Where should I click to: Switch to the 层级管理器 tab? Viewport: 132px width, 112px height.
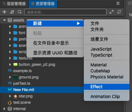pyautogui.click(x=14, y=4)
